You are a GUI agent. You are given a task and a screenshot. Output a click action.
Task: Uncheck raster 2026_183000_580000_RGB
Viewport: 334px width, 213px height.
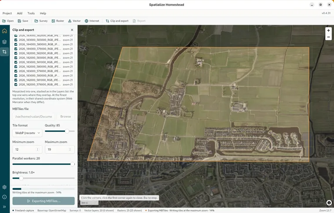pyautogui.click(x=16, y=76)
